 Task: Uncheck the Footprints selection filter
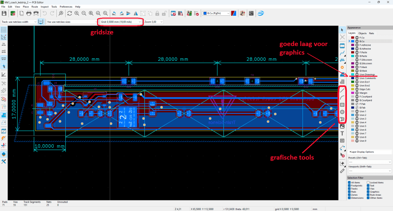349,186
